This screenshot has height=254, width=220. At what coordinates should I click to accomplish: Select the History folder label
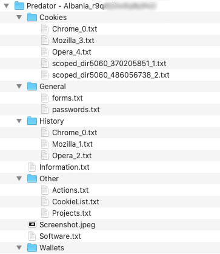tap(52, 121)
